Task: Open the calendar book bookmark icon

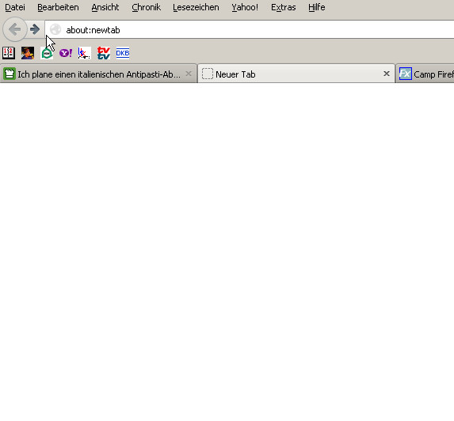Action: click(x=9, y=53)
